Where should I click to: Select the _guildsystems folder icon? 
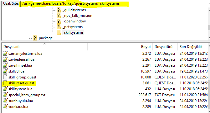pyautogui.click(x=59, y=10)
